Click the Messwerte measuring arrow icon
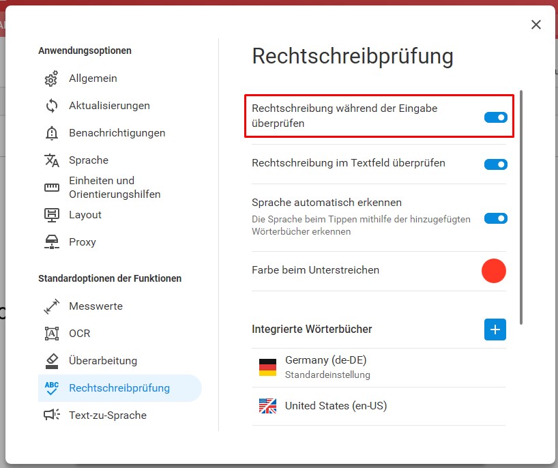The height and width of the screenshot is (468, 558). (x=52, y=306)
